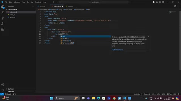
Task: Select the inputmode suggestion
Action: tap(85, 41)
